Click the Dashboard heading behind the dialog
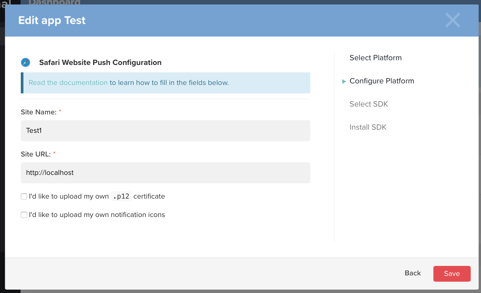 tap(54, 2)
